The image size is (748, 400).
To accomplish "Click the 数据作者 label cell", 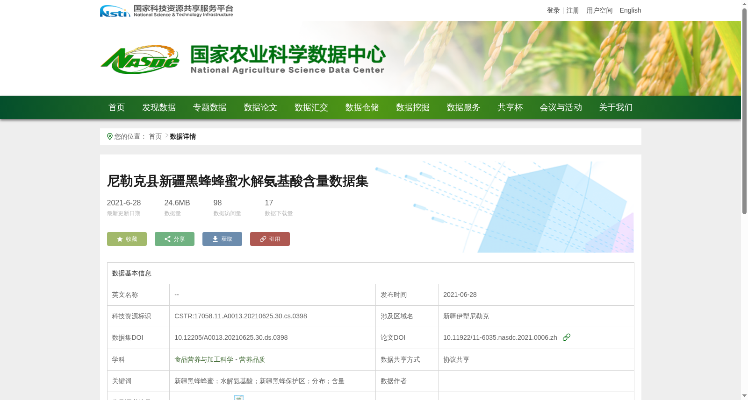I will 407,381.
